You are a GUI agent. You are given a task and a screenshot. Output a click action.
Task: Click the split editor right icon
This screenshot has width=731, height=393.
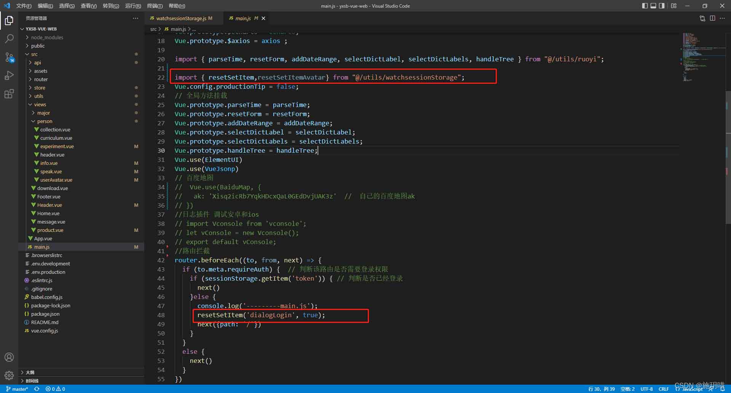pyautogui.click(x=712, y=18)
